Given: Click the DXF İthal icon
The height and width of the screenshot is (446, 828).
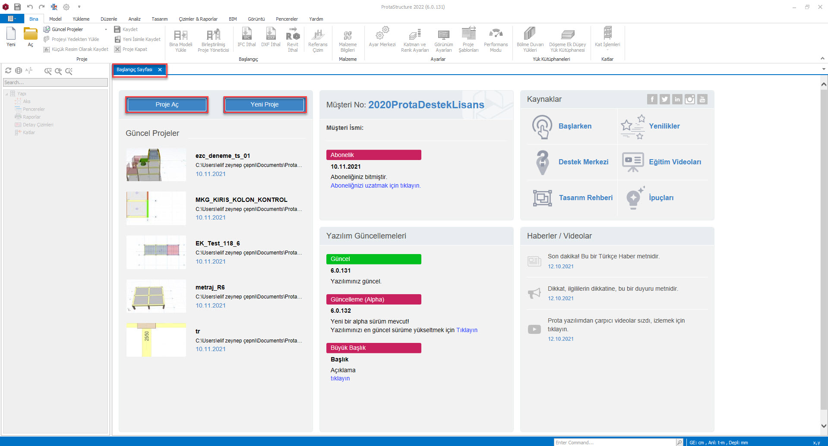Looking at the screenshot, I should pyautogui.click(x=271, y=34).
